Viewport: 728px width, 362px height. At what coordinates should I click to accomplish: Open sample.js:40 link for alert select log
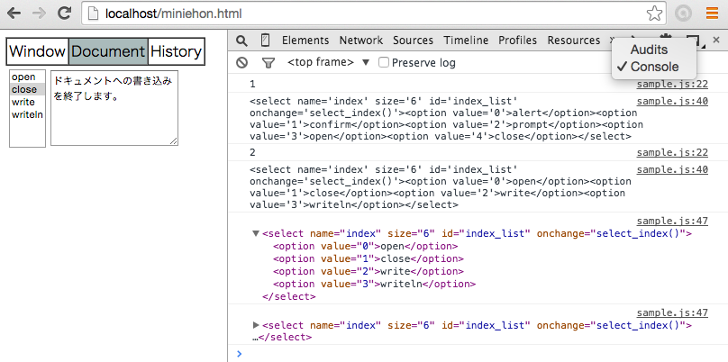pyautogui.click(x=672, y=102)
